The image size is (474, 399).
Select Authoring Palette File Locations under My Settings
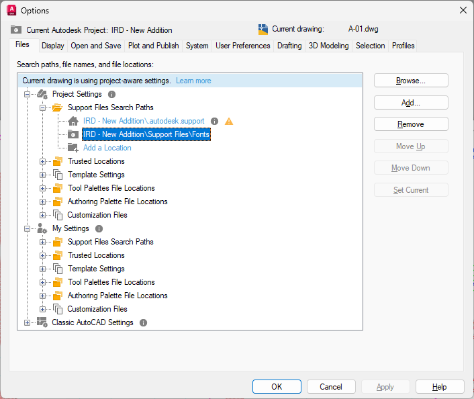click(117, 296)
